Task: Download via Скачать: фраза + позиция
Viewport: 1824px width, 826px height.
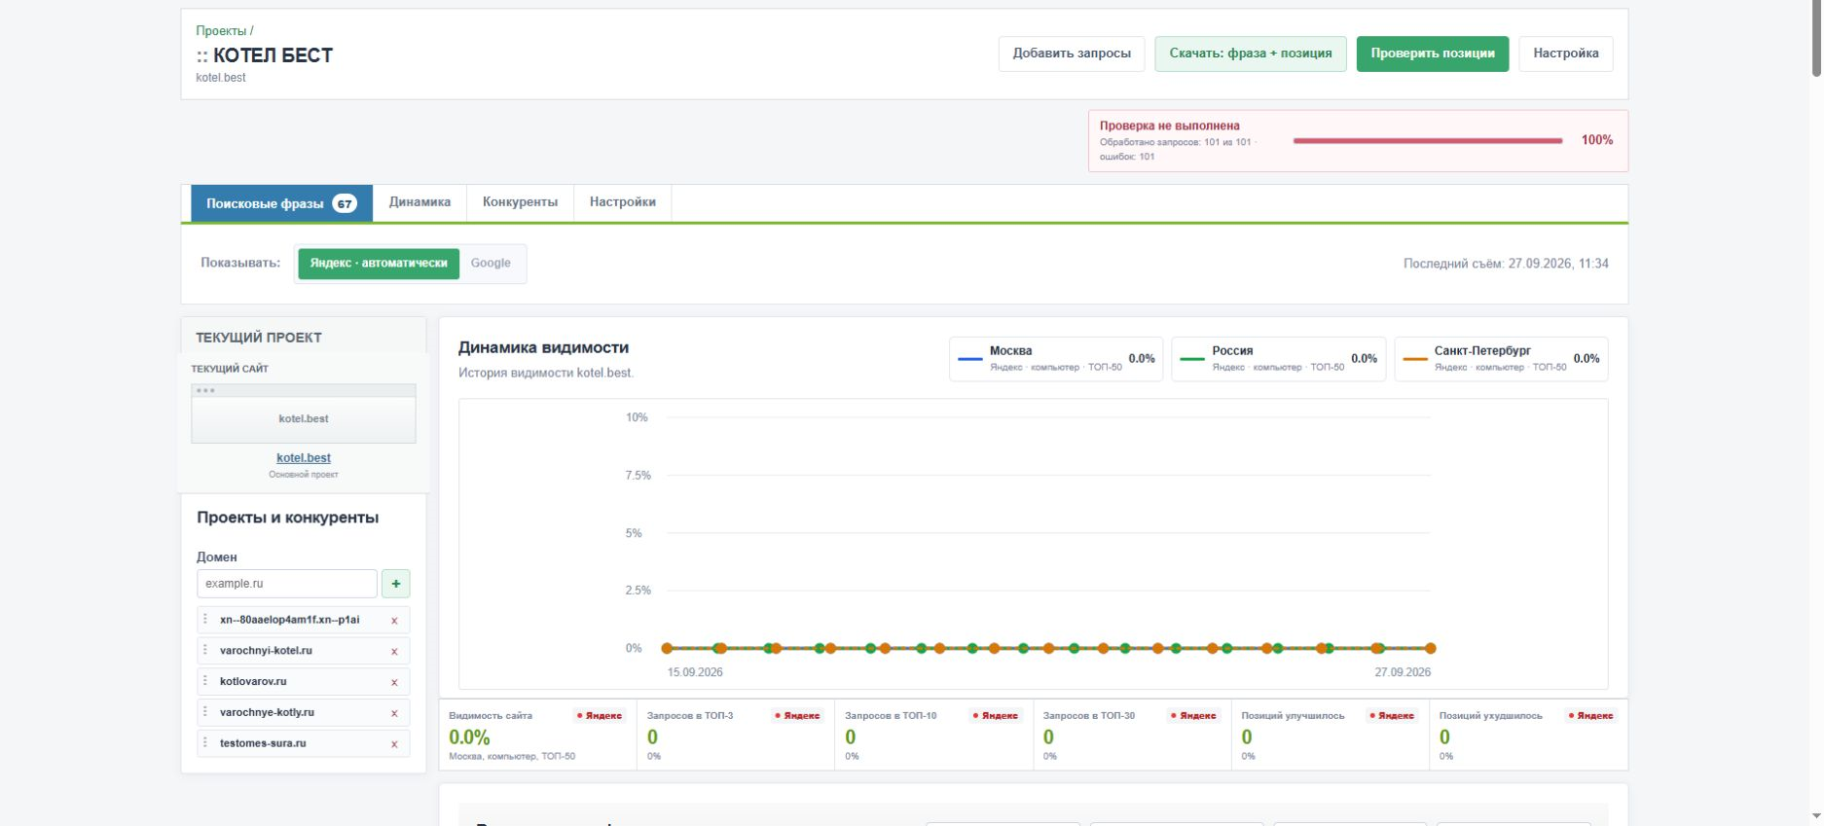Action: 1251,54
